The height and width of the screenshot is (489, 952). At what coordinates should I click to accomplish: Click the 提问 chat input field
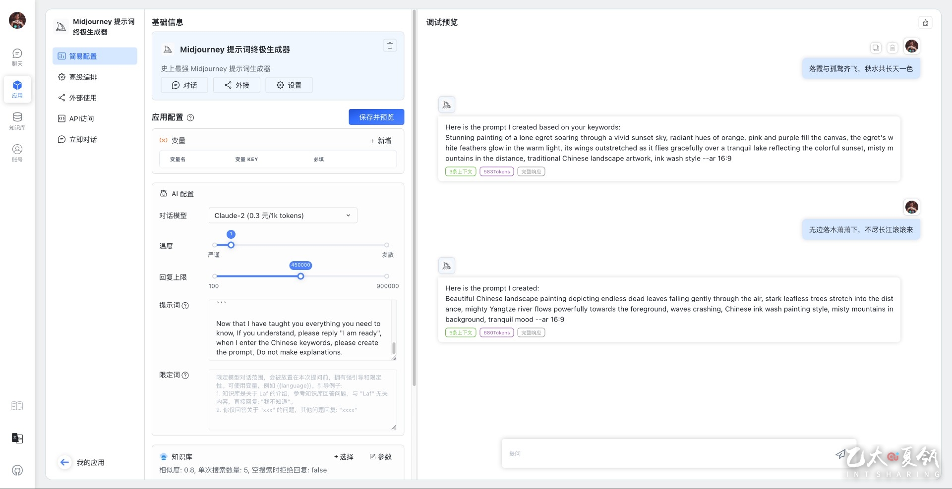pyautogui.click(x=669, y=453)
